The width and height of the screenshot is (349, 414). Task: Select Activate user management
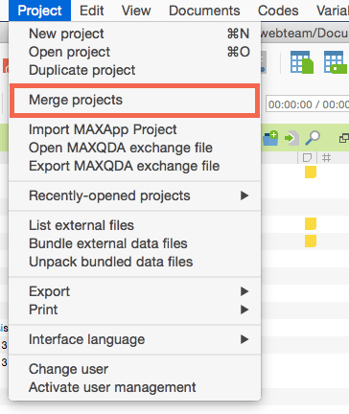point(134,387)
